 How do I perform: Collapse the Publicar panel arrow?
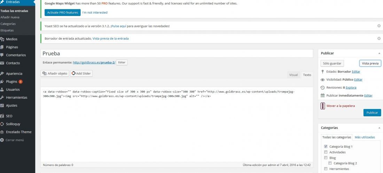379,53
